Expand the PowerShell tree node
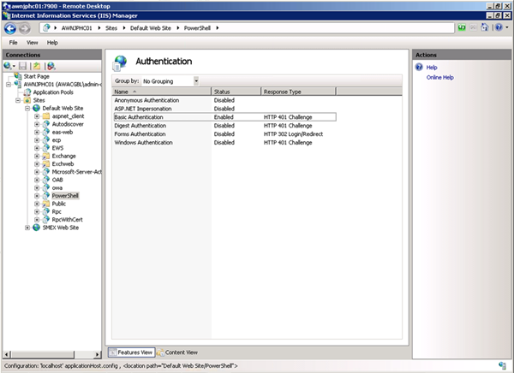Screen dimensions: 514x373 37,196
